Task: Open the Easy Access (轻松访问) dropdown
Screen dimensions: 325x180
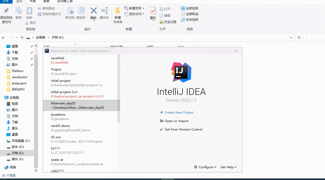Action: 134,14
